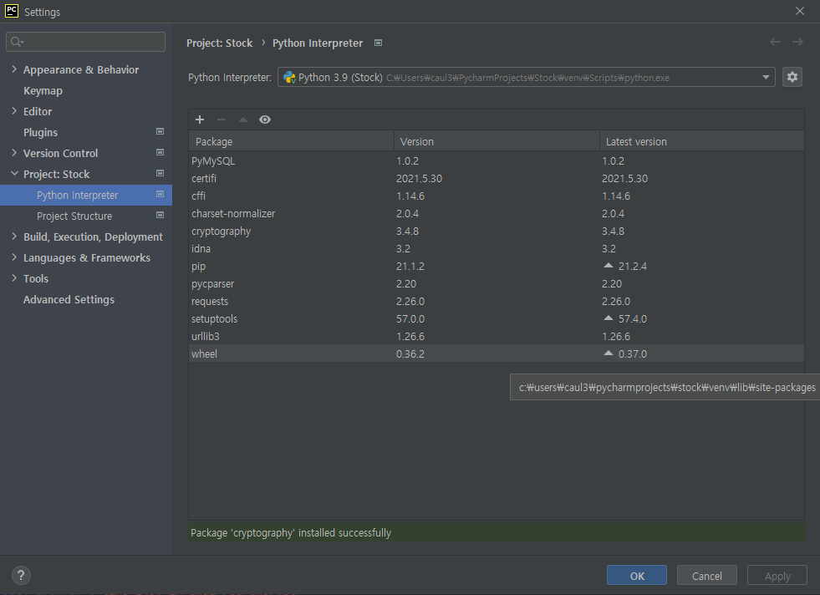Sort by the Package column header
The width and height of the screenshot is (820, 595).
pos(291,141)
